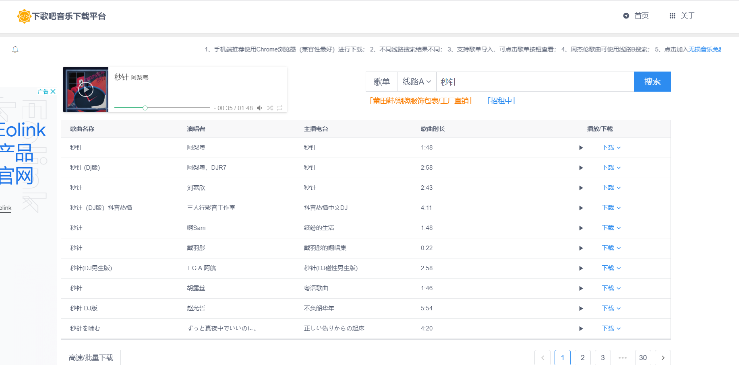Image resolution: width=739 pixels, height=365 pixels.
Task: Go to 首页 in top navigation
Action: pos(636,16)
